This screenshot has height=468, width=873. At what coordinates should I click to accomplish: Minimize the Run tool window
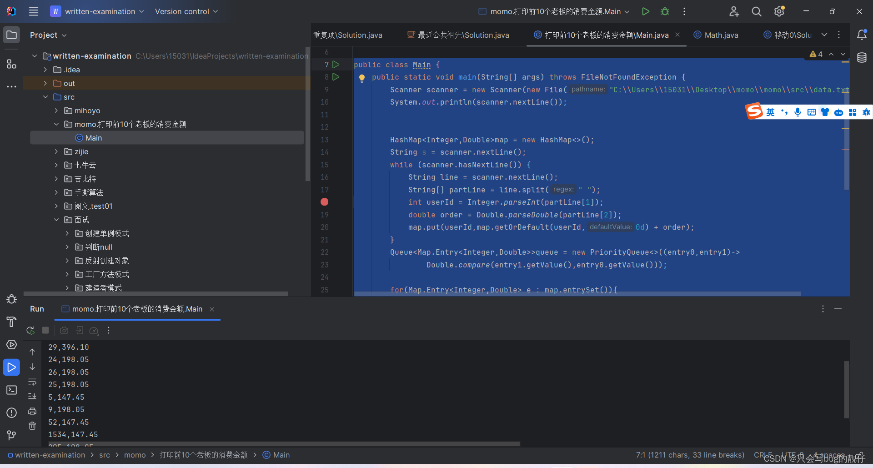tap(838, 309)
